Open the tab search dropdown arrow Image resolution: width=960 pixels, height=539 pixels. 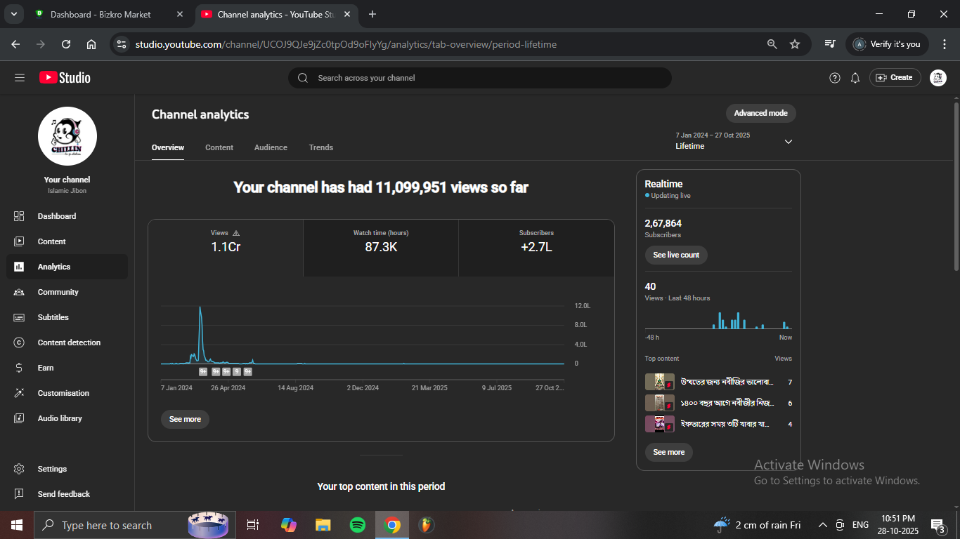[13, 14]
